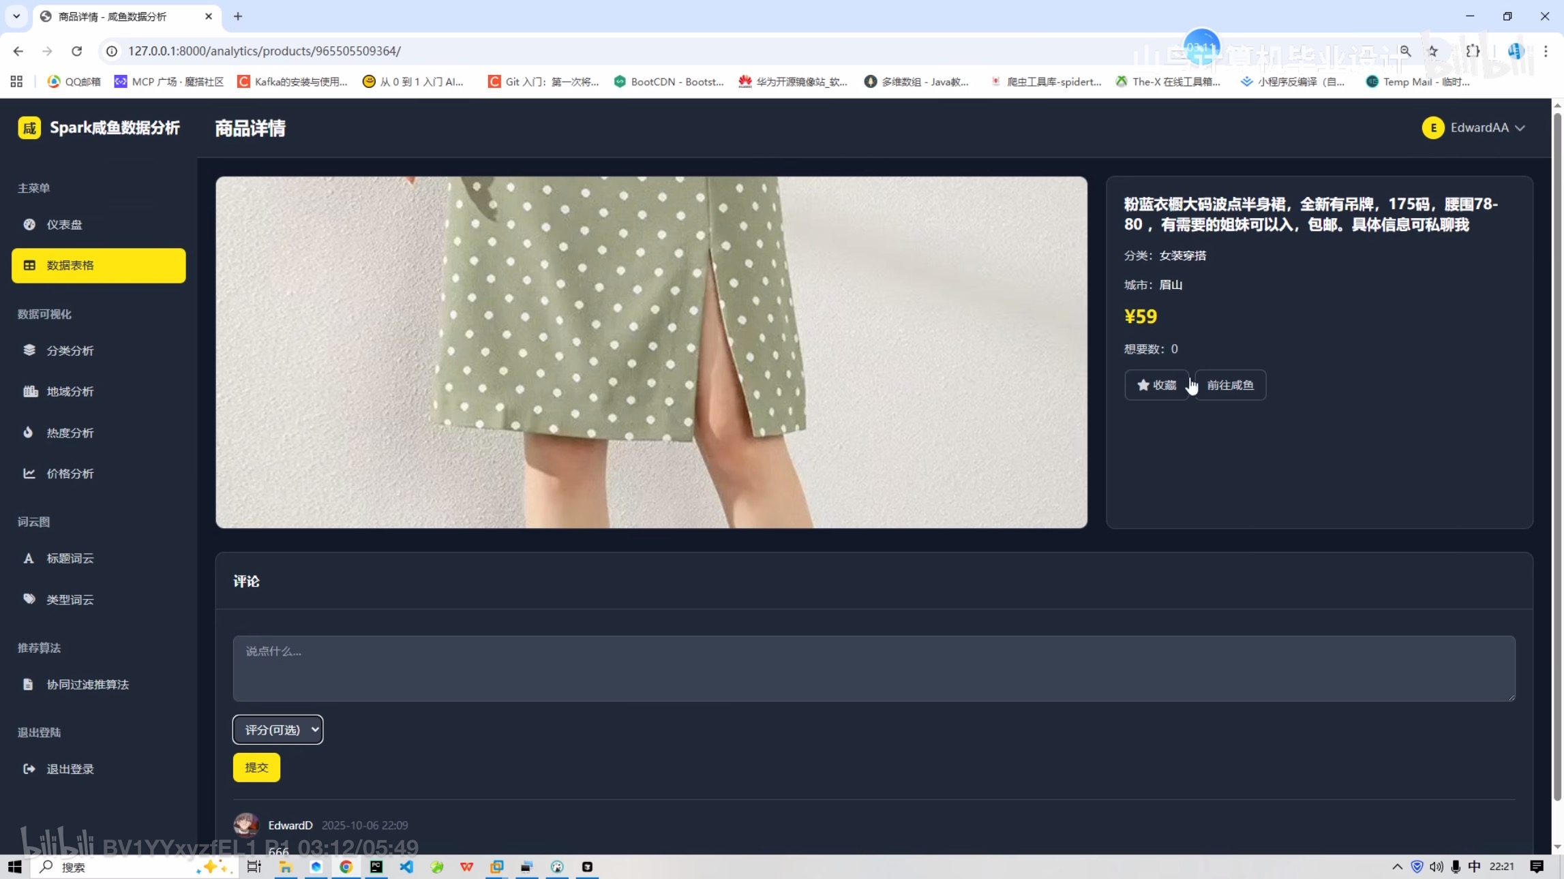This screenshot has height=879, width=1564.
Task: Click the flame icon for 热度分析
Action: pyautogui.click(x=28, y=432)
